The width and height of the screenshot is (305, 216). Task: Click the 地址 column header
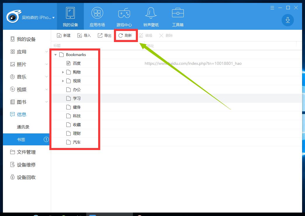[150, 46]
